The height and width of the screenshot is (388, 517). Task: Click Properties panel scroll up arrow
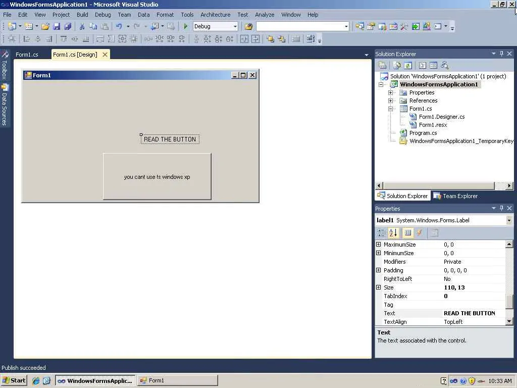tap(509, 244)
